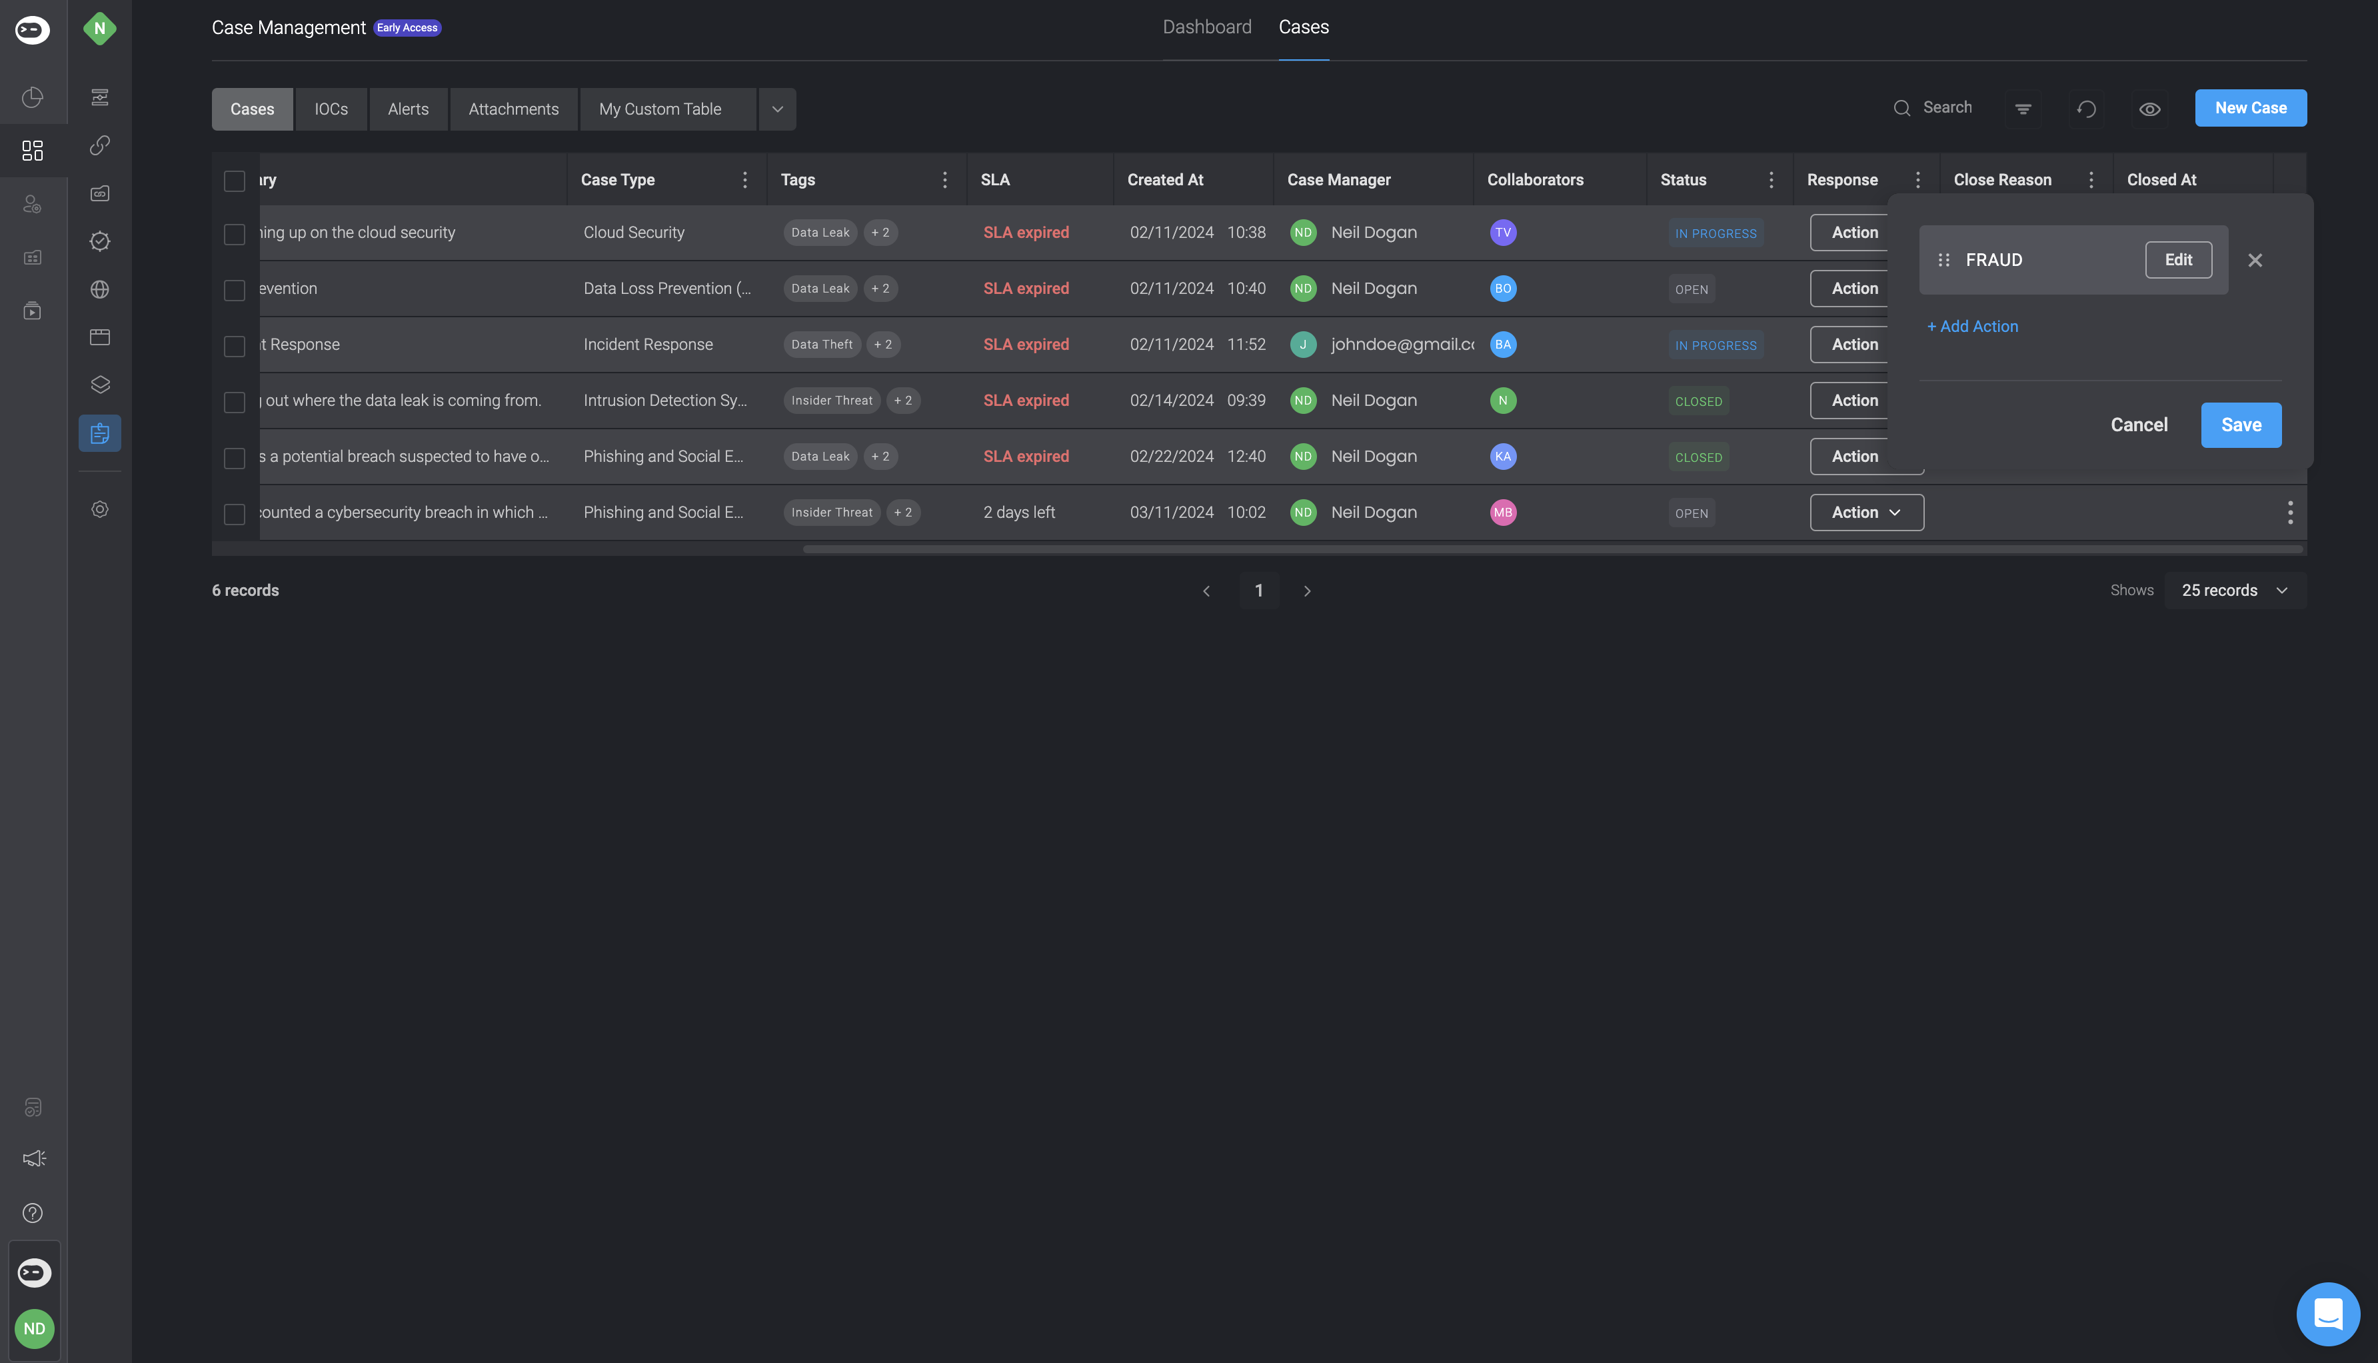
Task: Remove FRAUD action with X icon
Action: [x=2255, y=260]
